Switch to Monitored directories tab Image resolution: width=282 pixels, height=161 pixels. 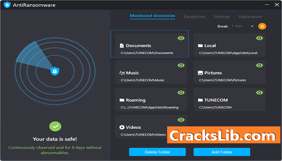click(x=153, y=16)
